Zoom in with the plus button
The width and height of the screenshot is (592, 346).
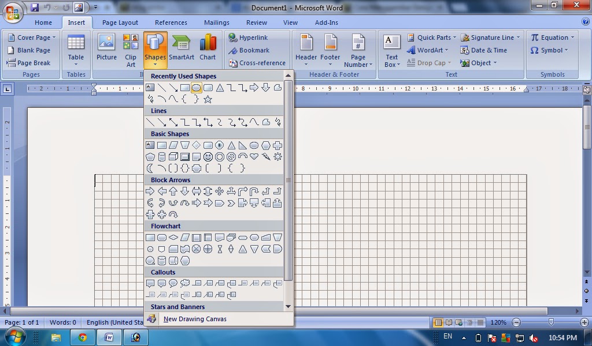[x=584, y=323]
